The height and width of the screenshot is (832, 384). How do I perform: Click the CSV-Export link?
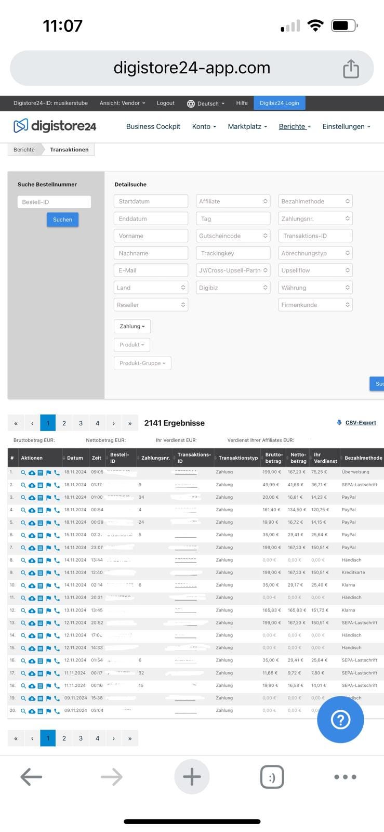[x=360, y=423]
